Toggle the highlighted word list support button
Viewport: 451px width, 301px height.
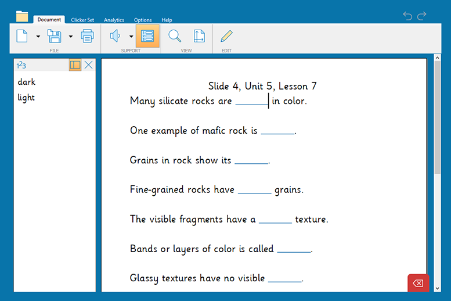(147, 36)
